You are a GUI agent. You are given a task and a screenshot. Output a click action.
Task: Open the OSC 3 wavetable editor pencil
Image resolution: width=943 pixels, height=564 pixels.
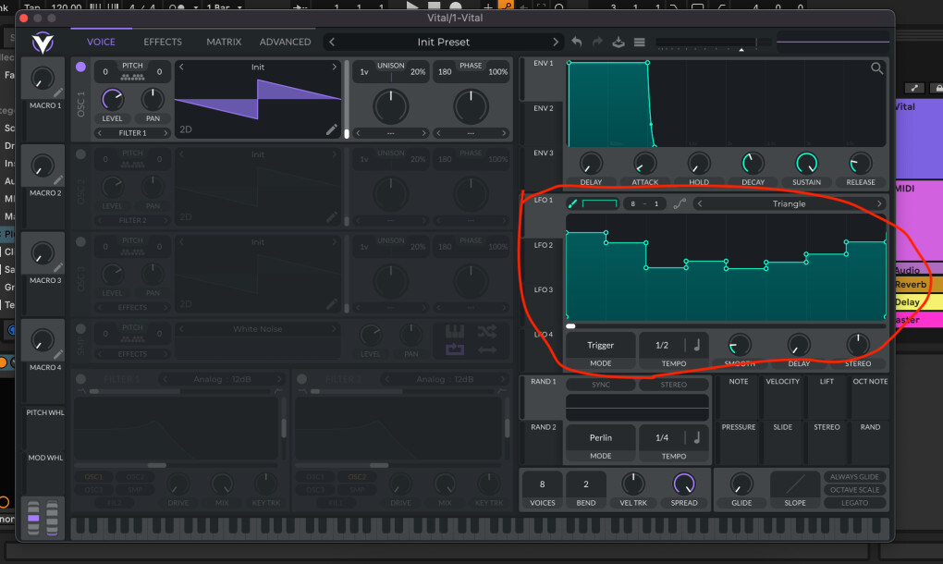pyautogui.click(x=331, y=304)
